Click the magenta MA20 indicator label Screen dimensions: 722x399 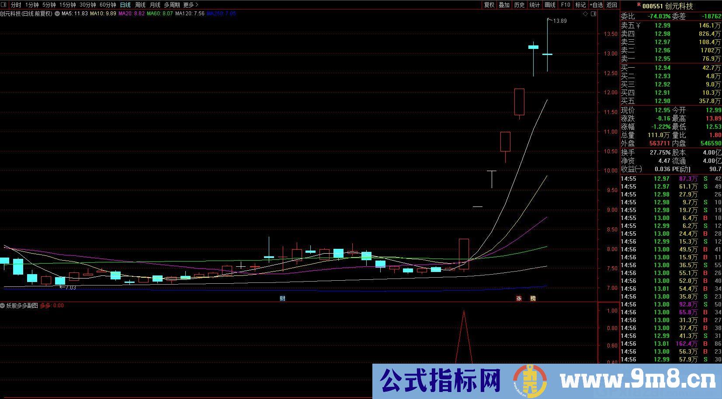point(132,14)
